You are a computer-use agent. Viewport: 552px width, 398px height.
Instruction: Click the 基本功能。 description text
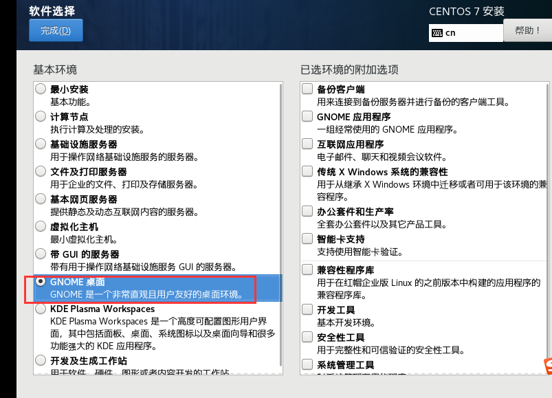point(71,102)
